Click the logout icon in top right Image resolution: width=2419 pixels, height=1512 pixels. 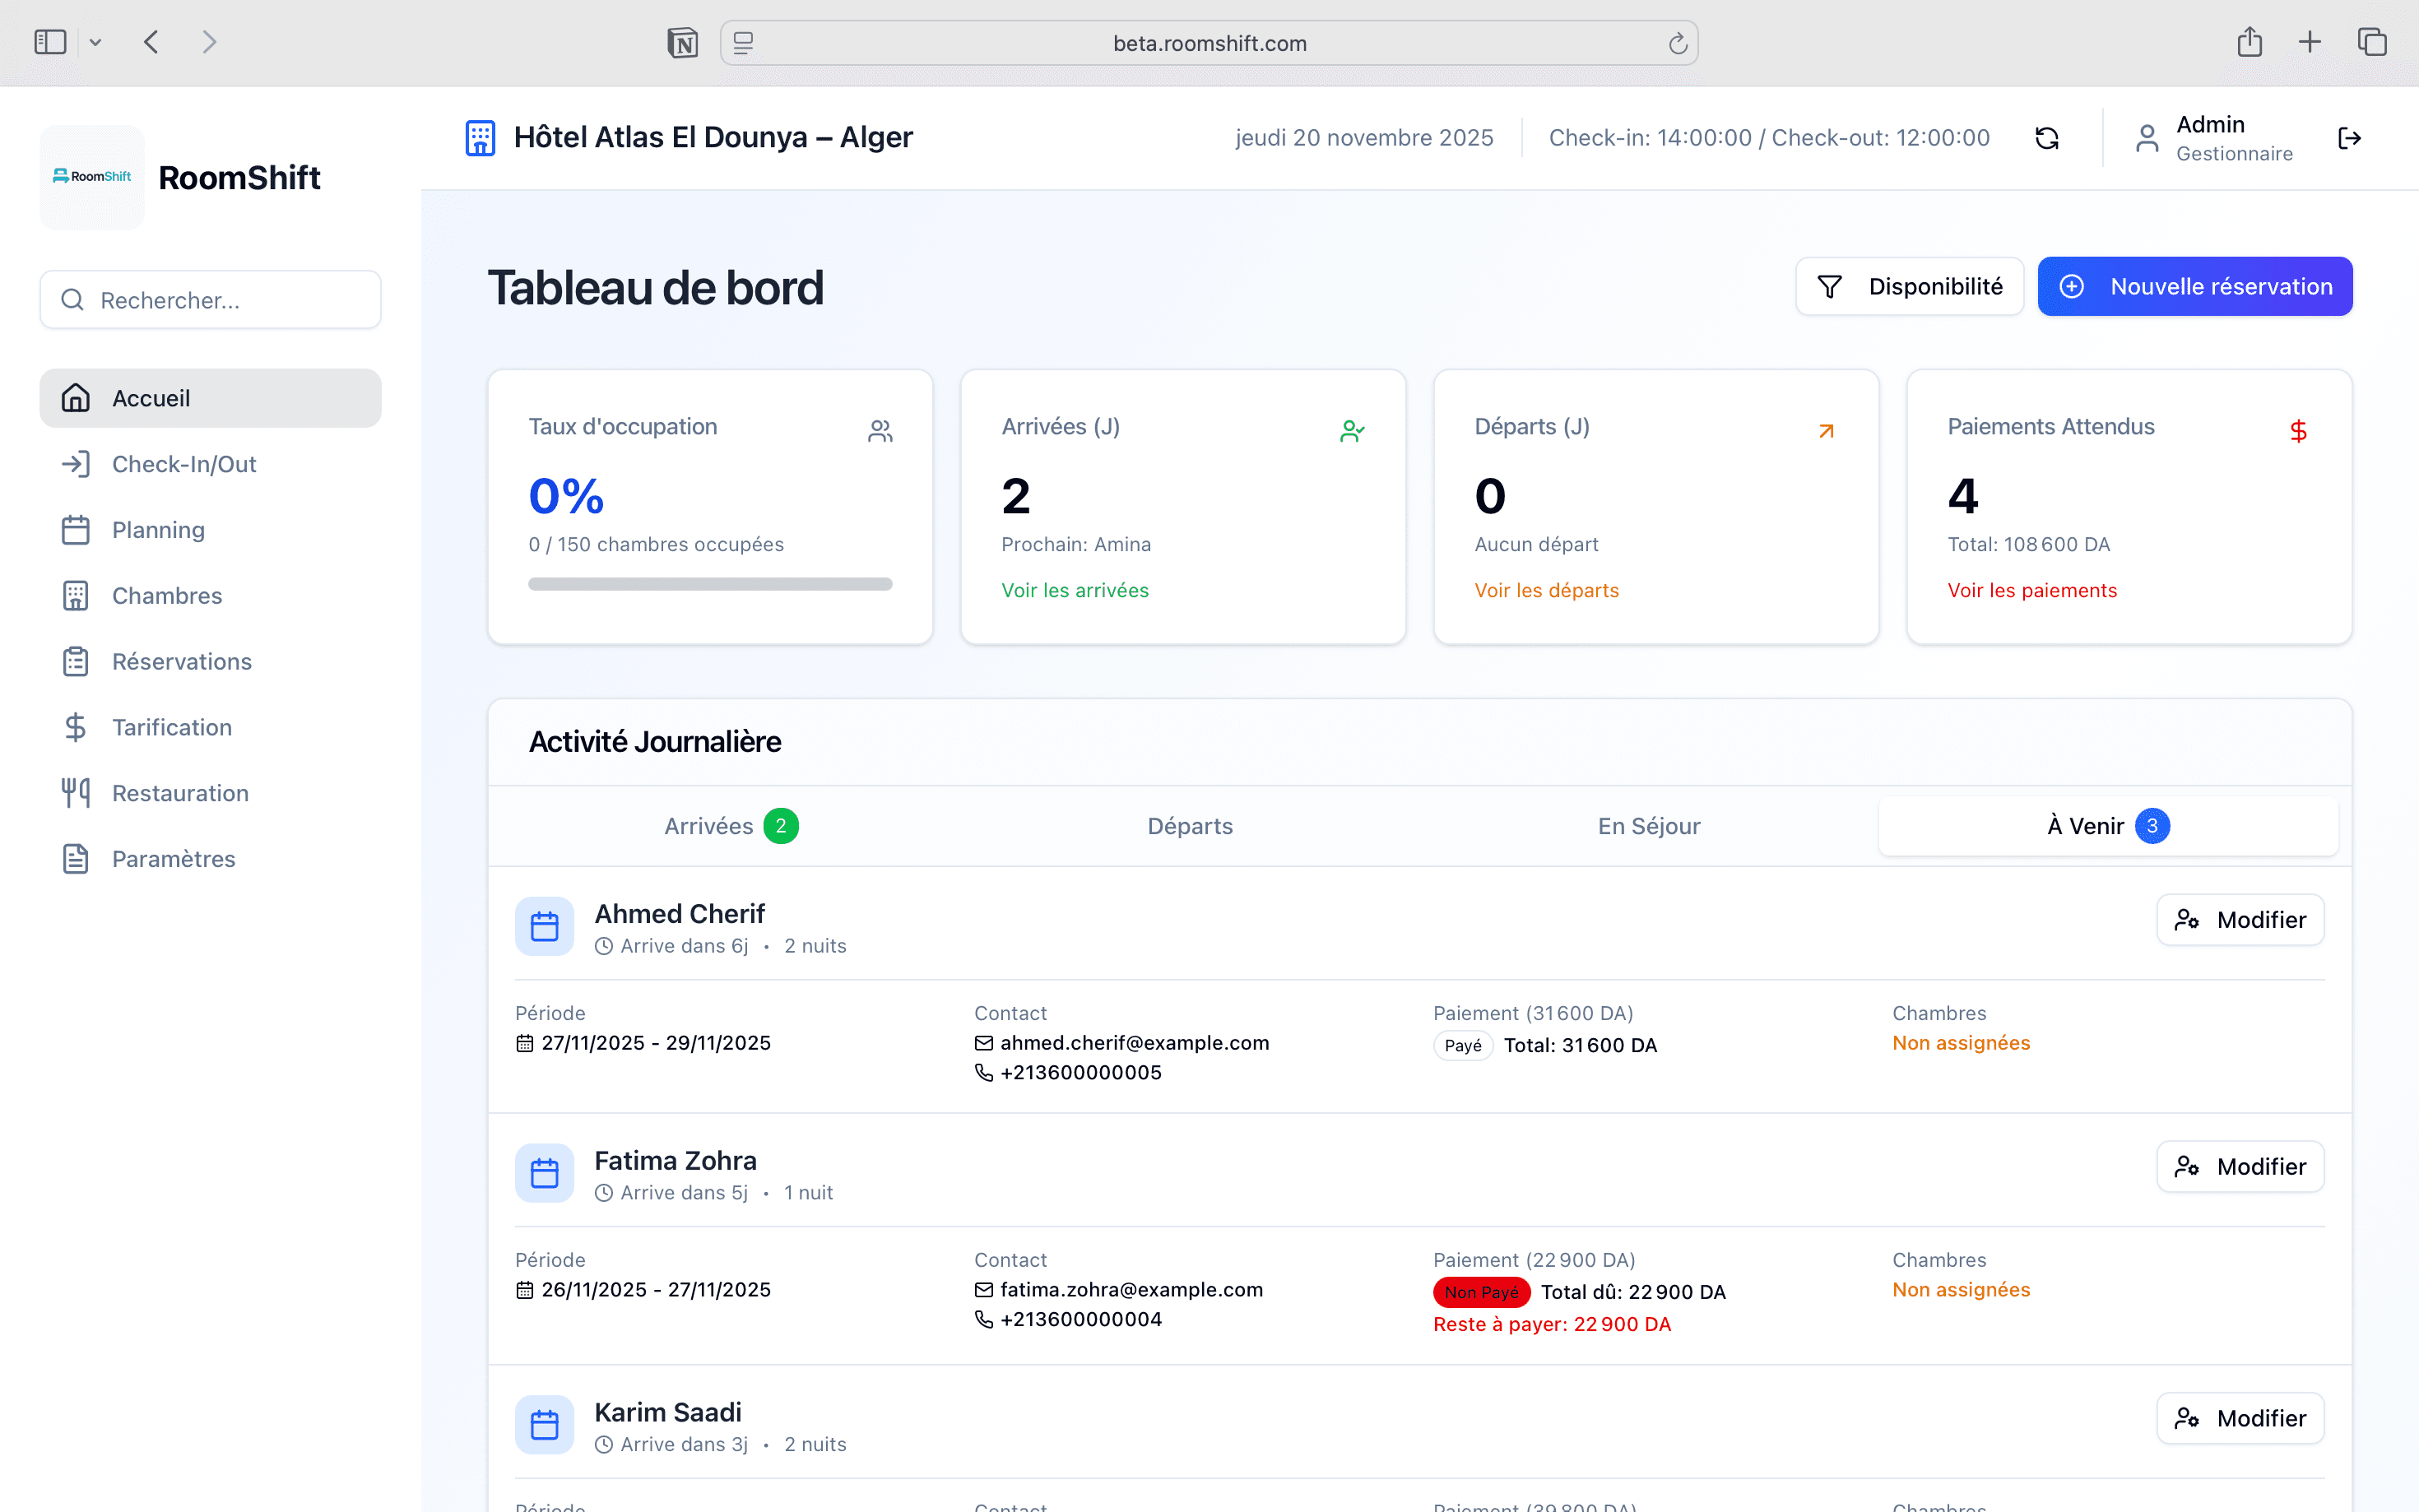point(2349,137)
